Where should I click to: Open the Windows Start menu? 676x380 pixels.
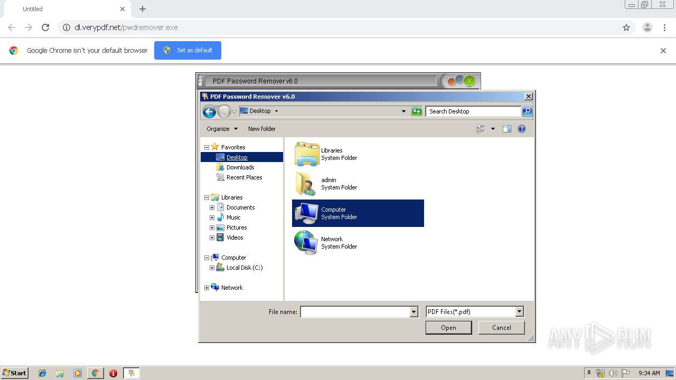[14, 373]
